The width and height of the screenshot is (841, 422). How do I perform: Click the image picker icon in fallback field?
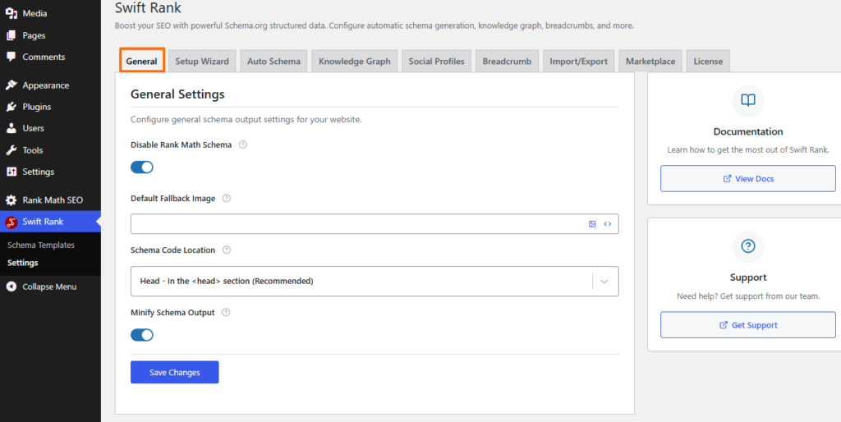[592, 224]
